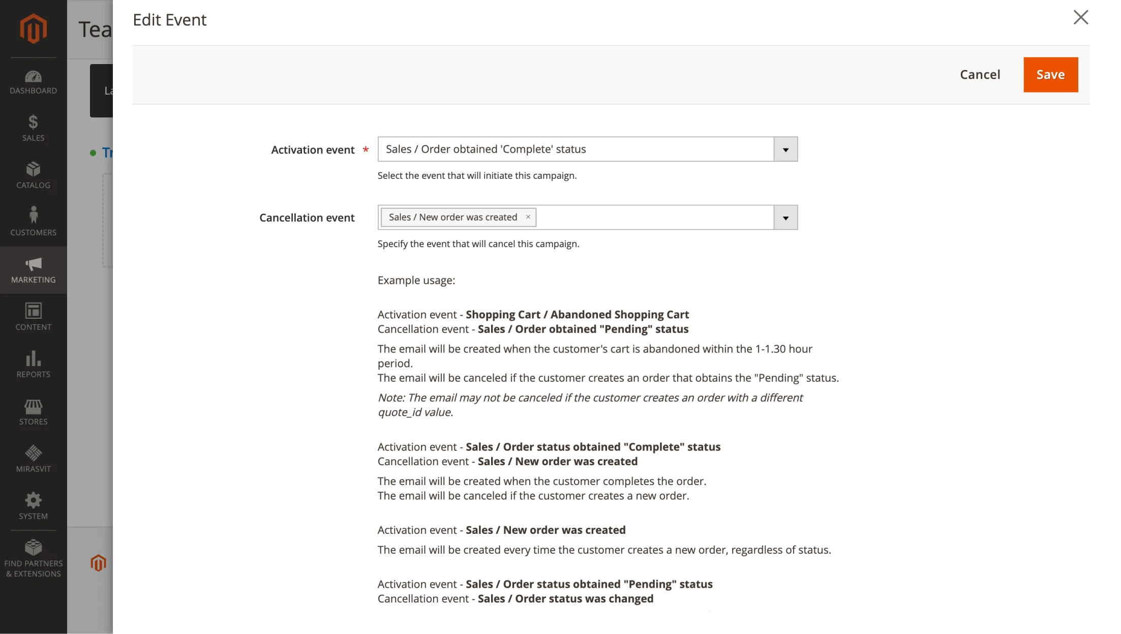Click the Customers section icon
The width and height of the screenshot is (1121, 634).
click(33, 216)
